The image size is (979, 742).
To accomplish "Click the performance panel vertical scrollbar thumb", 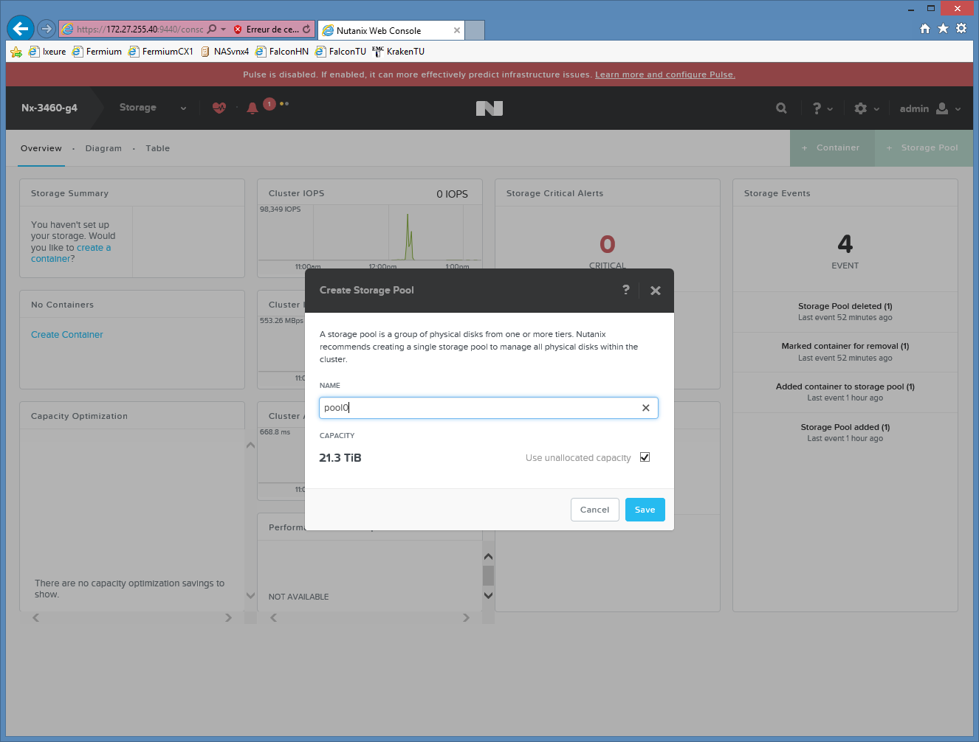I will (488, 575).
